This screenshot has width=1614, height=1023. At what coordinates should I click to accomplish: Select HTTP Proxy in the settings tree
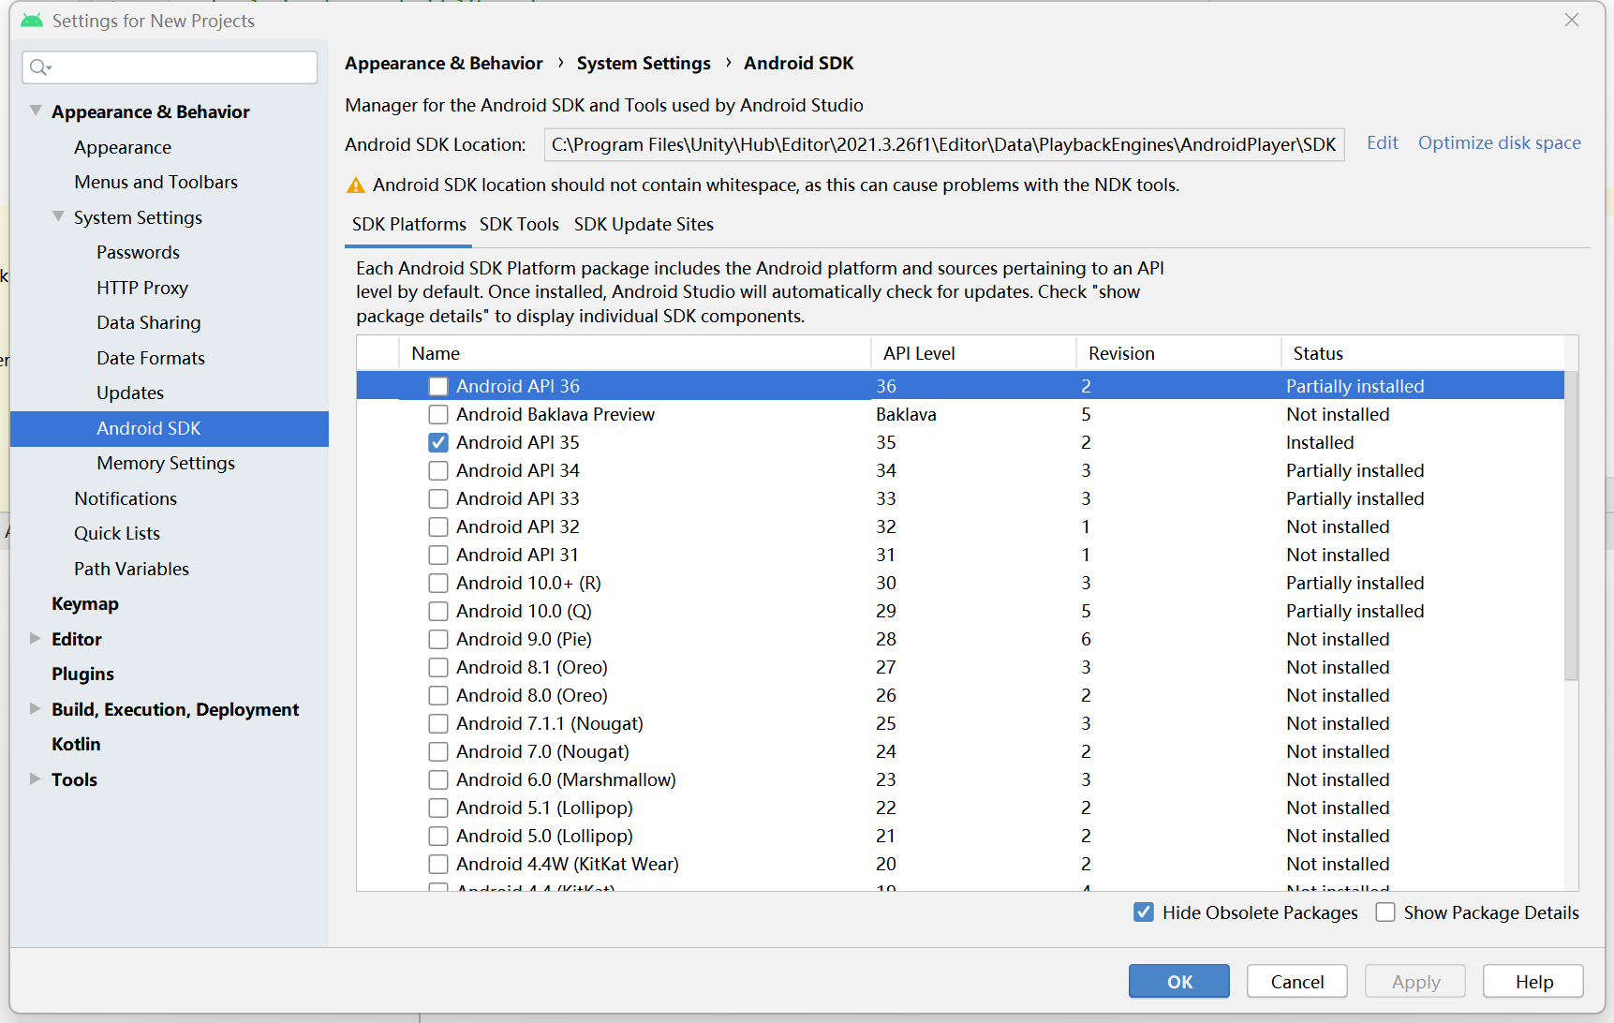pyautogui.click(x=142, y=288)
